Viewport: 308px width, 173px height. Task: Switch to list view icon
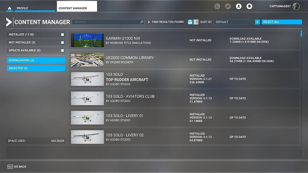click(x=196, y=22)
